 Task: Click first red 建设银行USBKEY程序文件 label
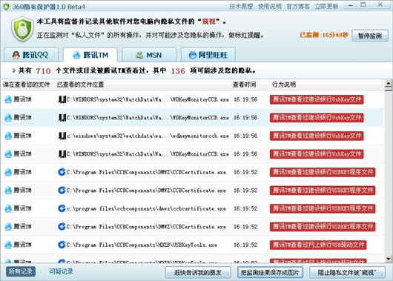click(x=323, y=172)
